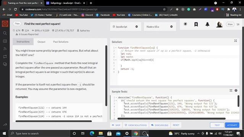This screenshot has width=244, height=137.
Task: Open the DISCUSS (86) button
Action: (x=160, y=125)
